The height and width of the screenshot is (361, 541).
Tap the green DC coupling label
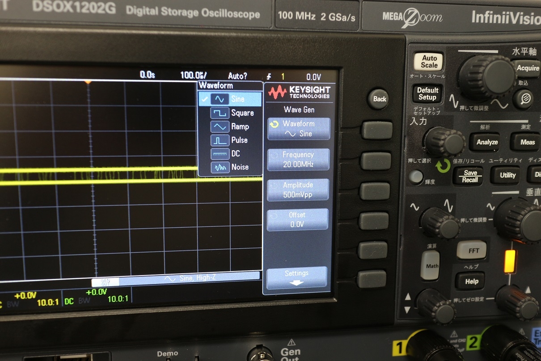[69, 302]
